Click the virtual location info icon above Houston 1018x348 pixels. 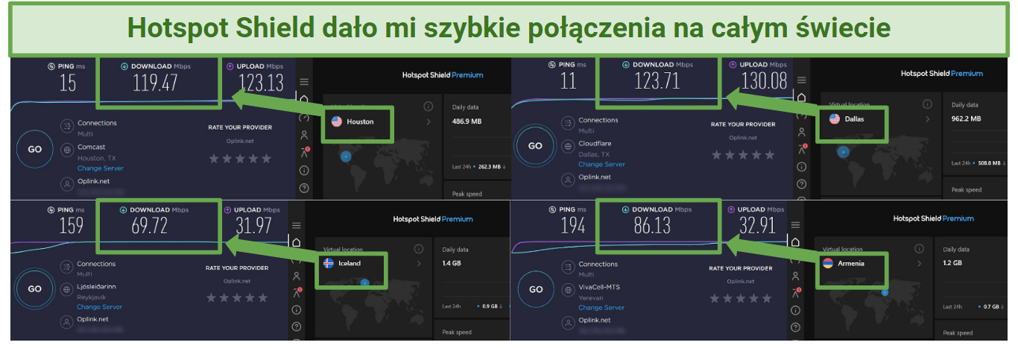point(429,107)
